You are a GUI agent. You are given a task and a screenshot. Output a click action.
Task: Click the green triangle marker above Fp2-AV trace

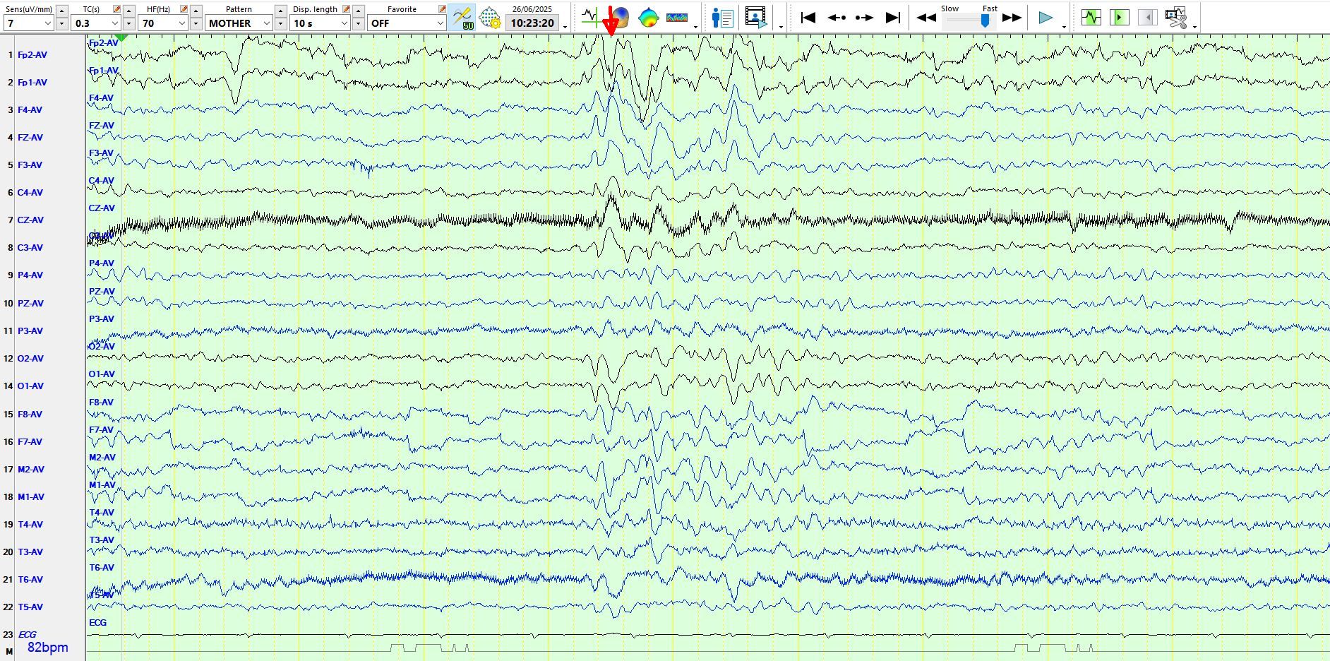click(x=121, y=37)
